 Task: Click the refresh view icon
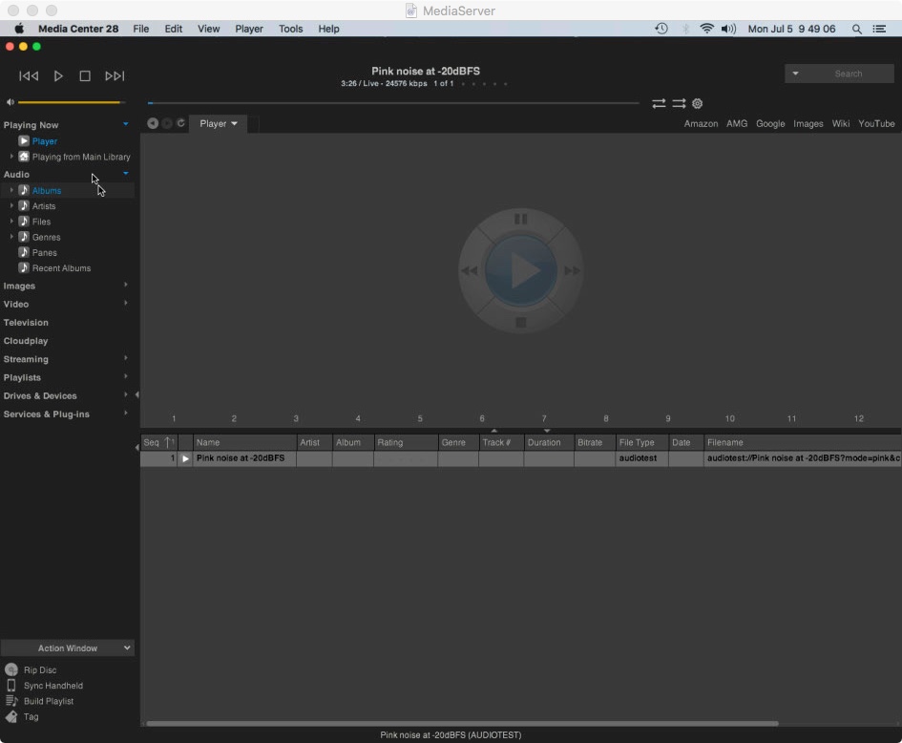[x=180, y=123]
